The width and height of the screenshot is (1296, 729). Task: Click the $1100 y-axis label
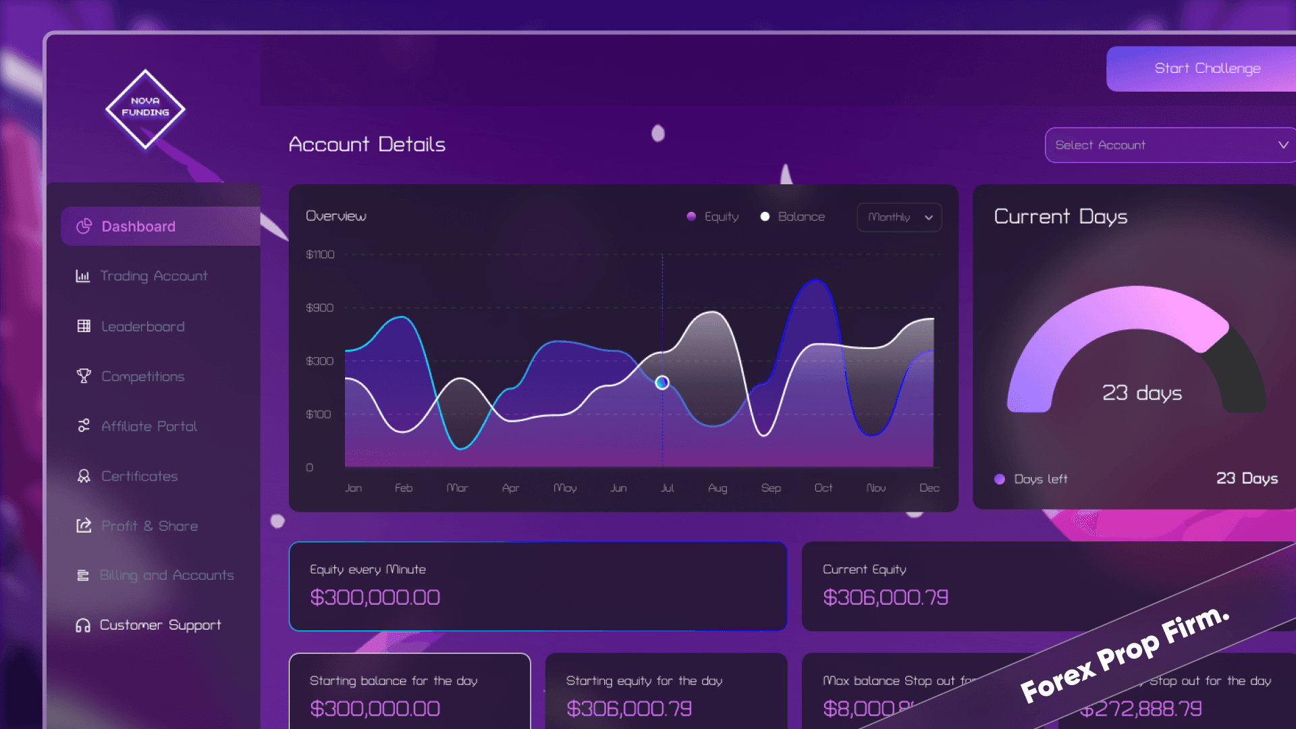click(x=320, y=254)
